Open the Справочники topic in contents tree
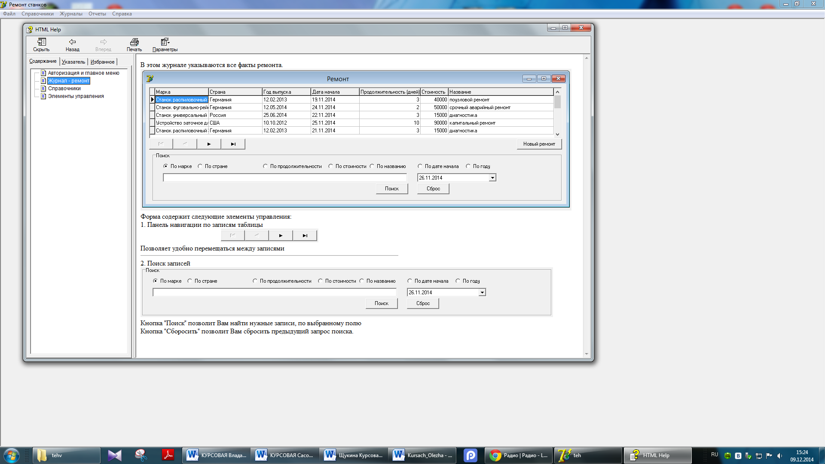The image size is (825, 464). pos(64,89)
